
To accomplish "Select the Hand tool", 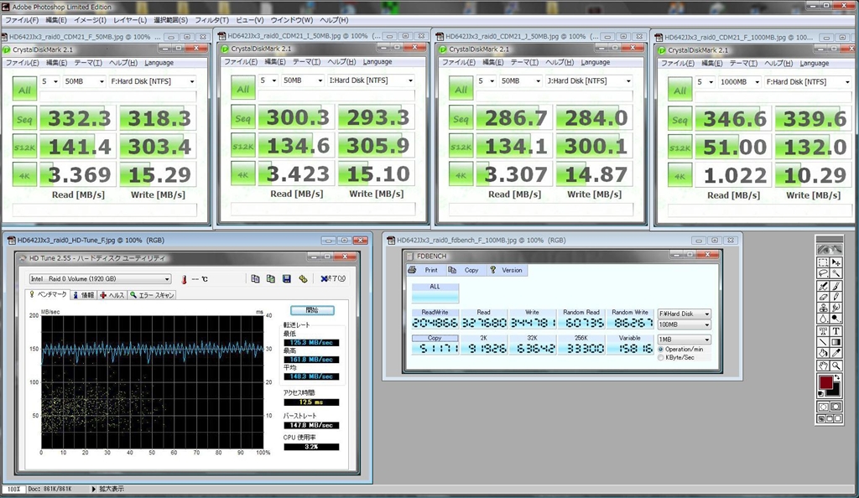I will [823, 366].
